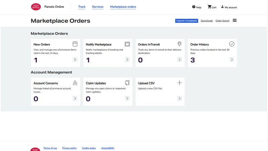Click the My account person icon
The image size is (268, 151).
[222, 7]
